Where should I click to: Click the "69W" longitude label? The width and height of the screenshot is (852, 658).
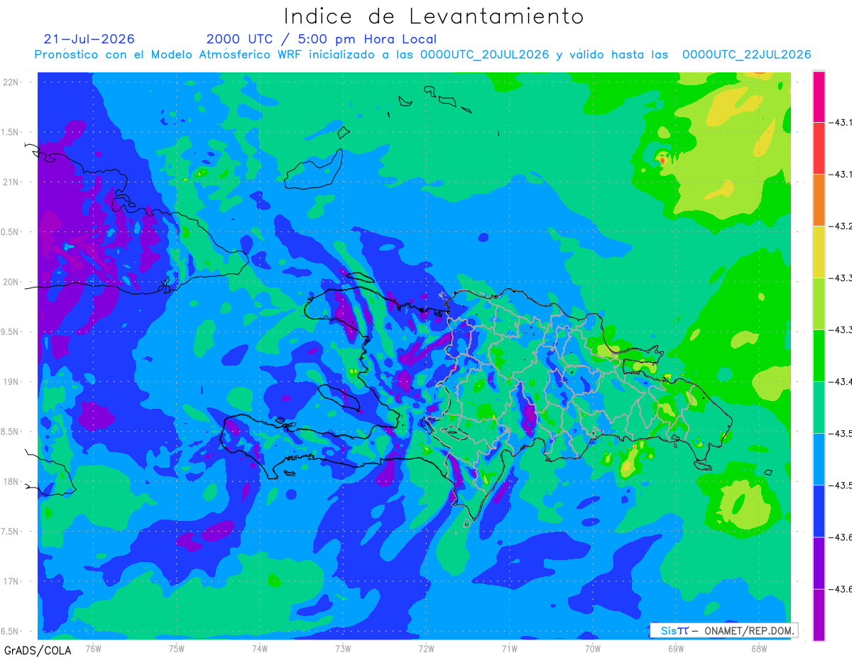tap(676, 648)
